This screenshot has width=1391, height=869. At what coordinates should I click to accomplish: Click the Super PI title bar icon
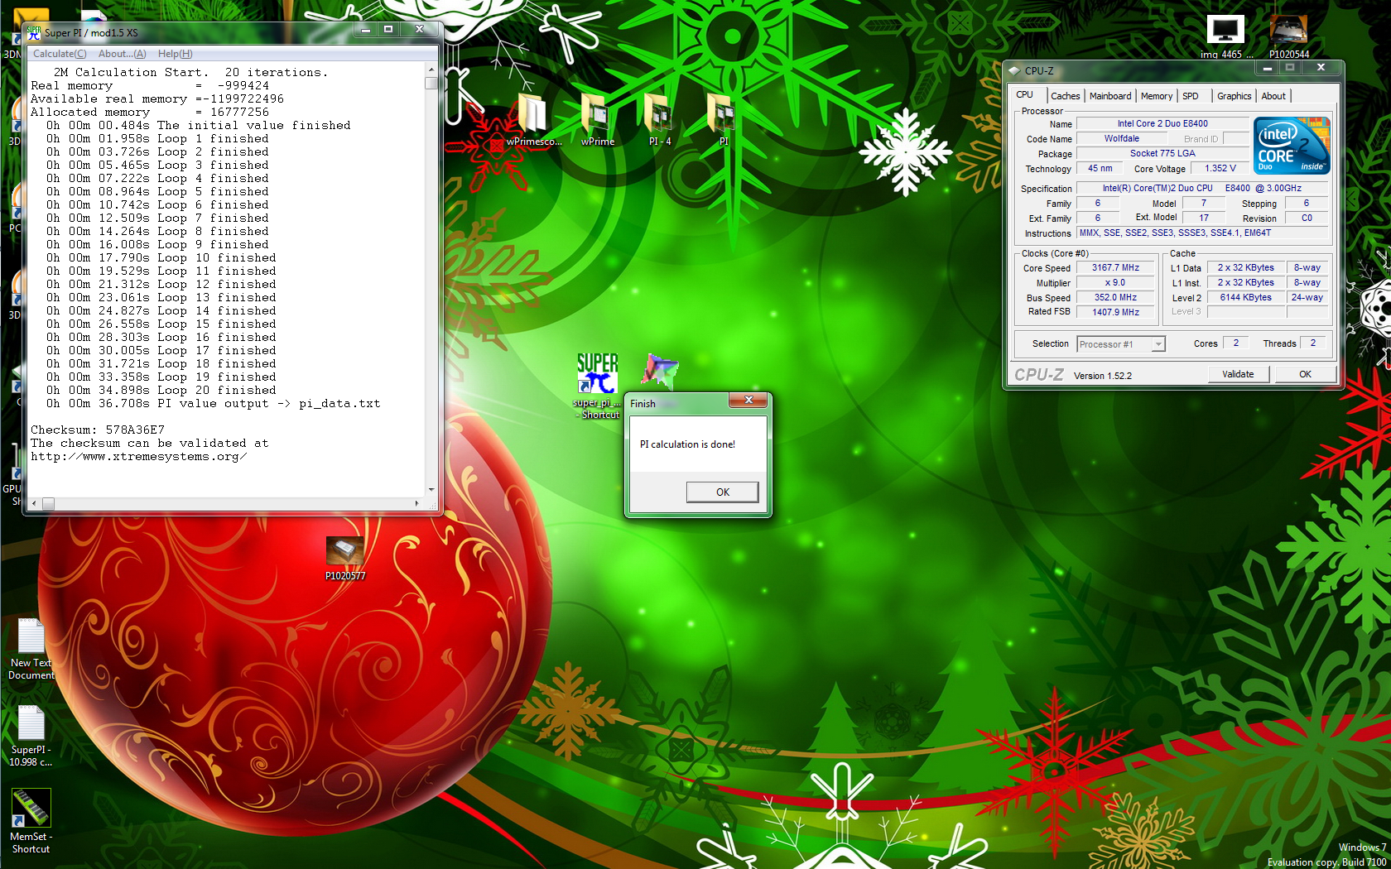click(x=34, y=33)
